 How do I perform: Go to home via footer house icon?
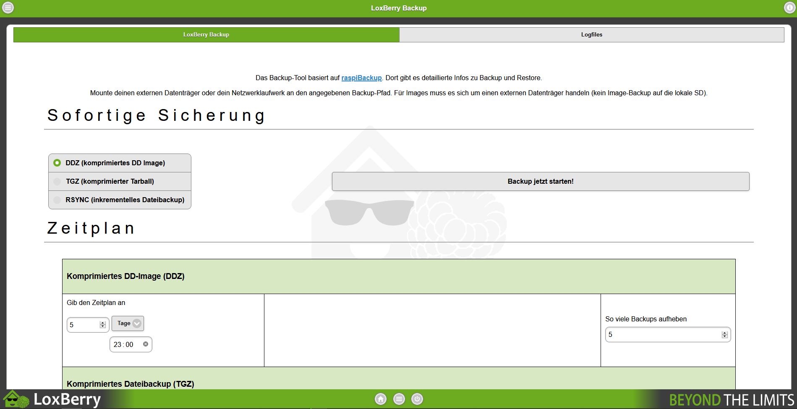click(381, 399)
